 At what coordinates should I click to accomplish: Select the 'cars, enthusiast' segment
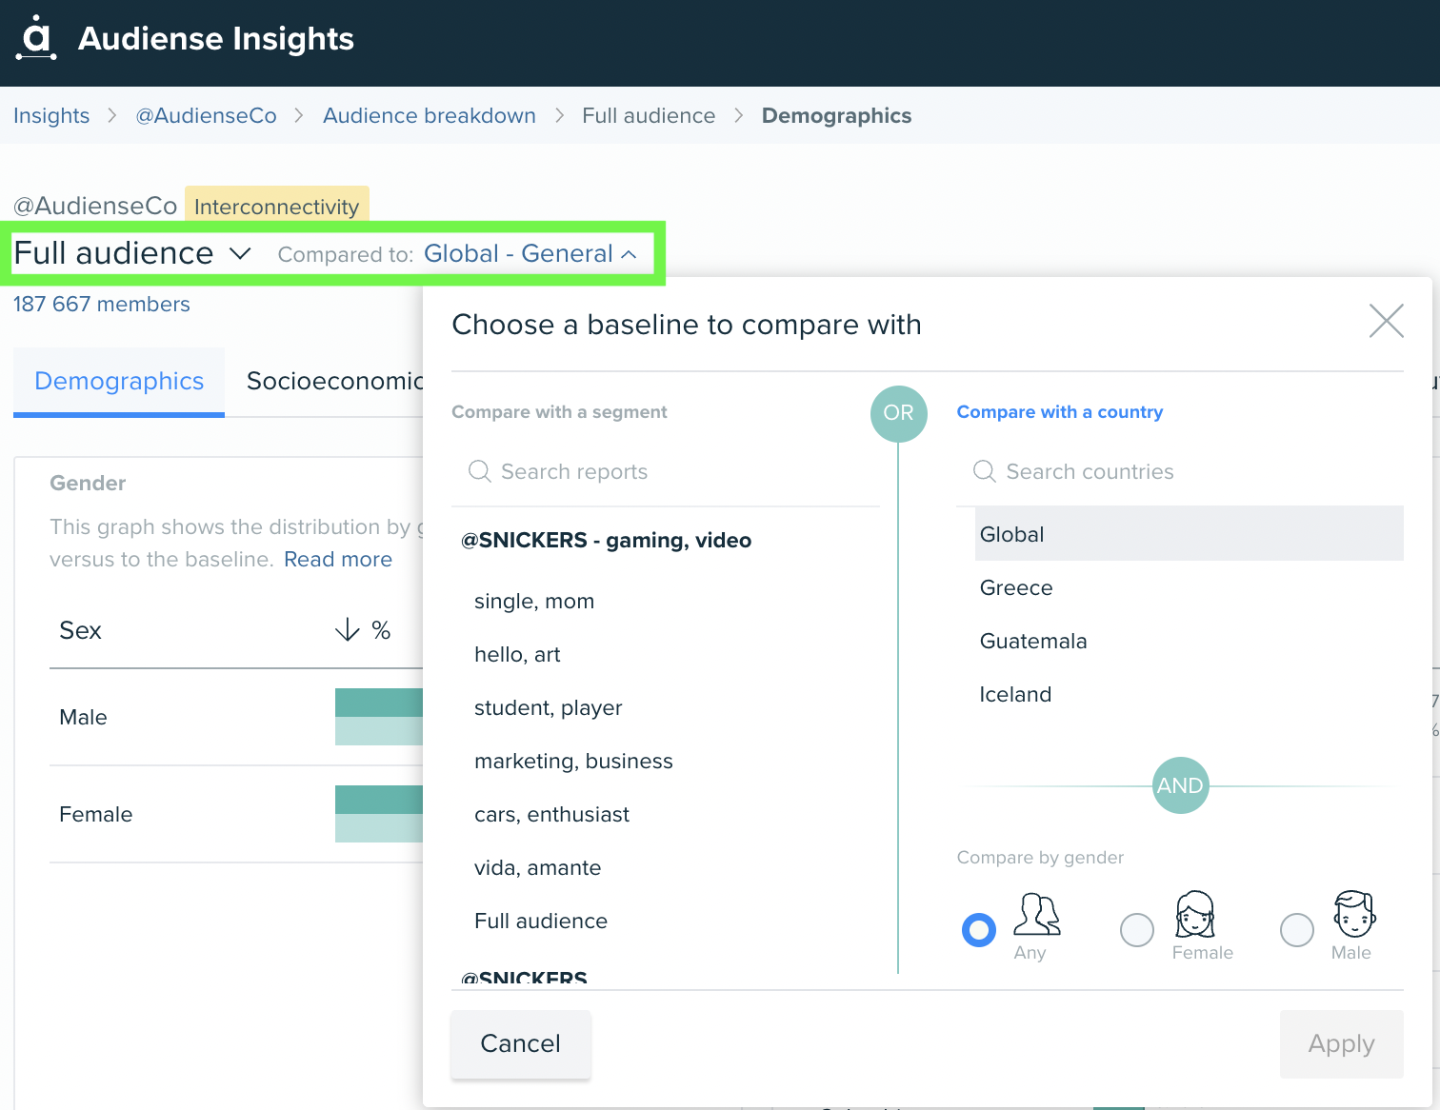coord(551,814)
